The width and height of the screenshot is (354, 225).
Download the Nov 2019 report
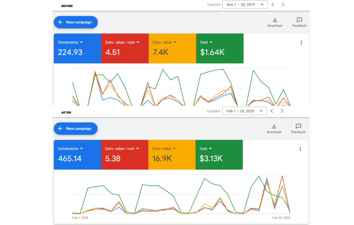[275, 22]
